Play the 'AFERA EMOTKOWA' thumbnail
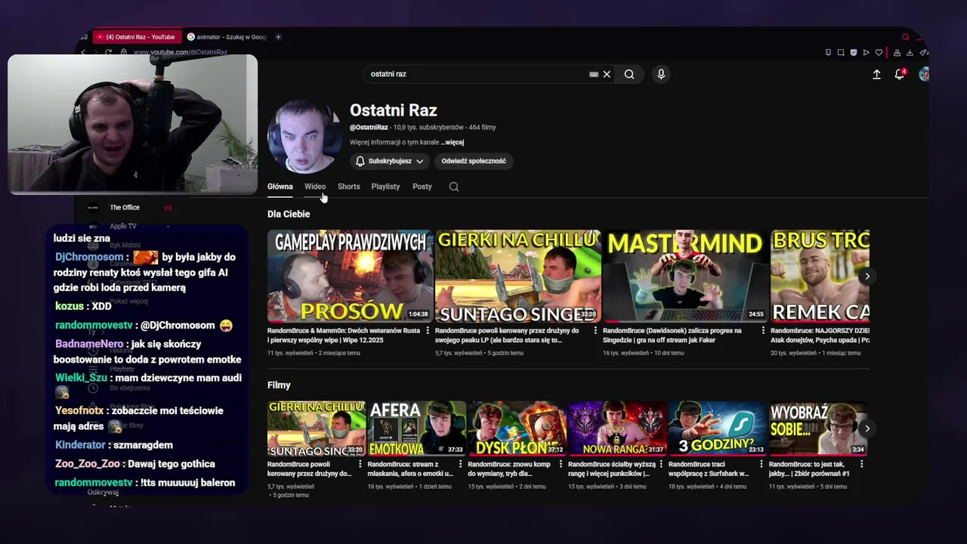Image resolution: width=967 pixels, height=544 pixels. click(x=416, y=428)
